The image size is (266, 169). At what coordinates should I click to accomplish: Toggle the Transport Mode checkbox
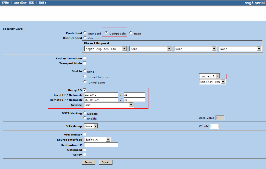coord(84,63)
